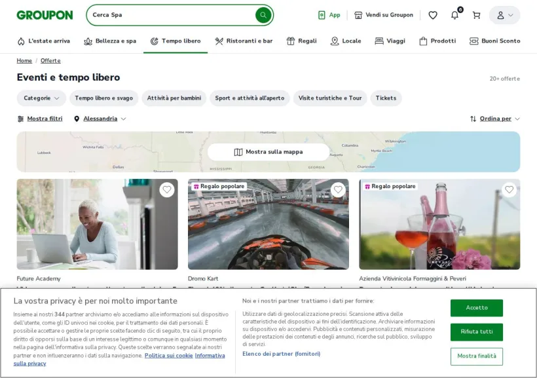Open the Future Academy laptop offer image
537x378 pixels.
[98, 224]
